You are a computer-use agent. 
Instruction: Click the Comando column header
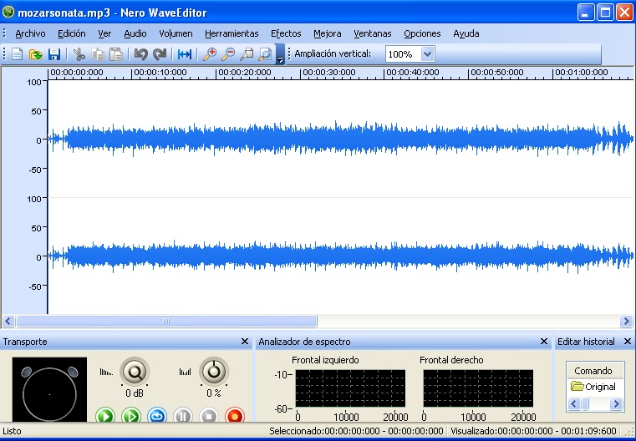point(594,371)
